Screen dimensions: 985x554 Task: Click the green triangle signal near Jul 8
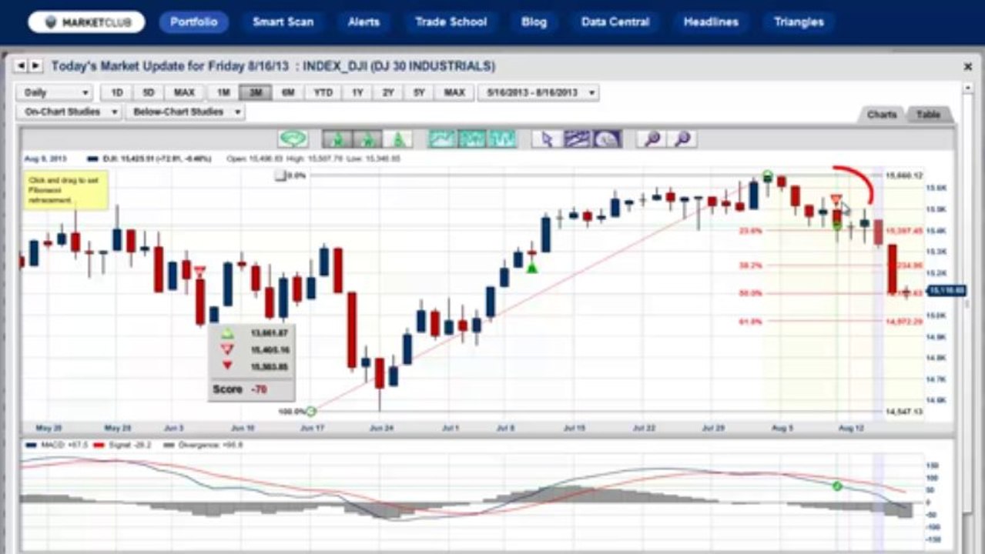pyautogui.click(x=531, y=268)
